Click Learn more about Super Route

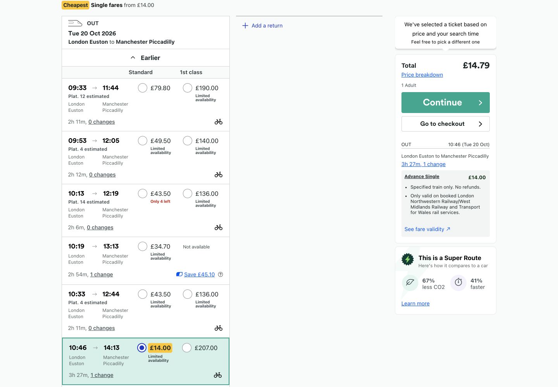415,303
